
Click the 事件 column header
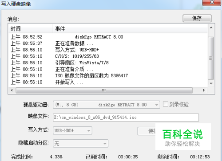[x=130, y=29]
